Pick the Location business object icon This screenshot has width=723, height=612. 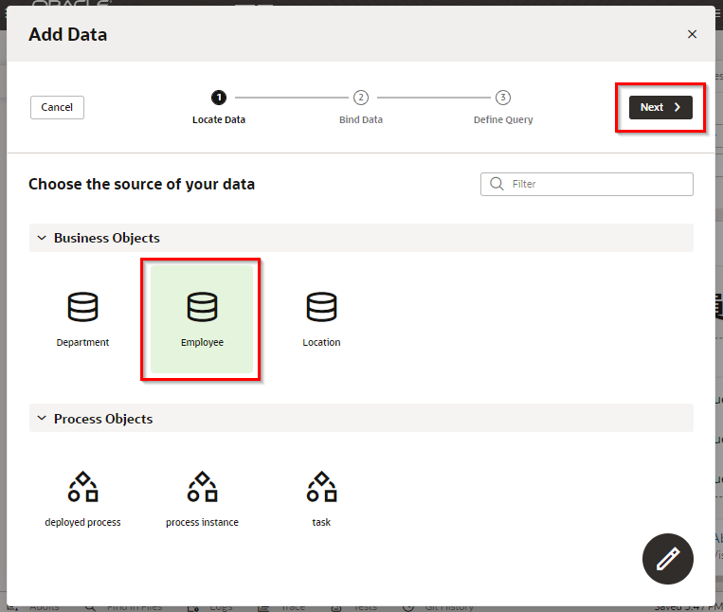(x=321, y=308)
